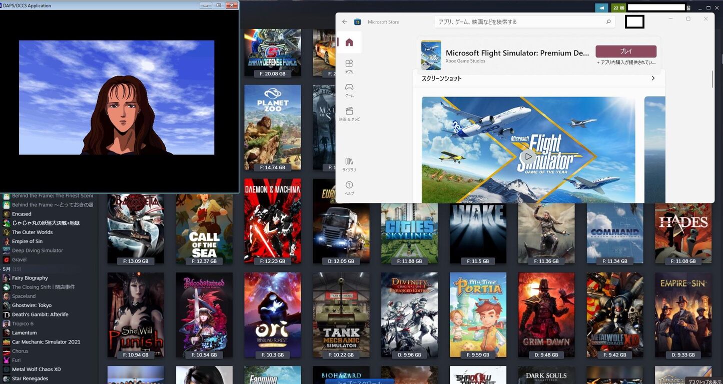Select Metal Wolf Chaos XD sidebar entry
This screenshot has height=384, width=723.
(36, 369)
